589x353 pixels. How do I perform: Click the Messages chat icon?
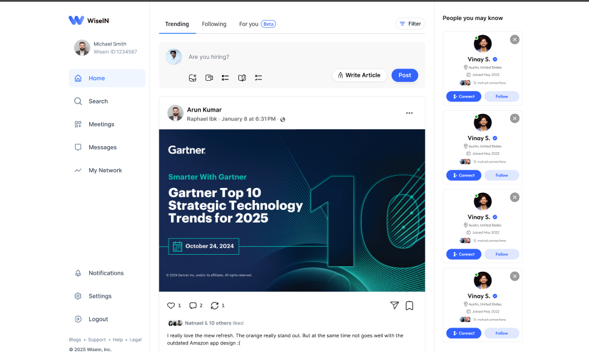pos(78,147)
